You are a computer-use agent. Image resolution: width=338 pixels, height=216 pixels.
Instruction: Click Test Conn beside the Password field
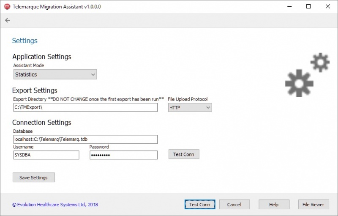184,154
